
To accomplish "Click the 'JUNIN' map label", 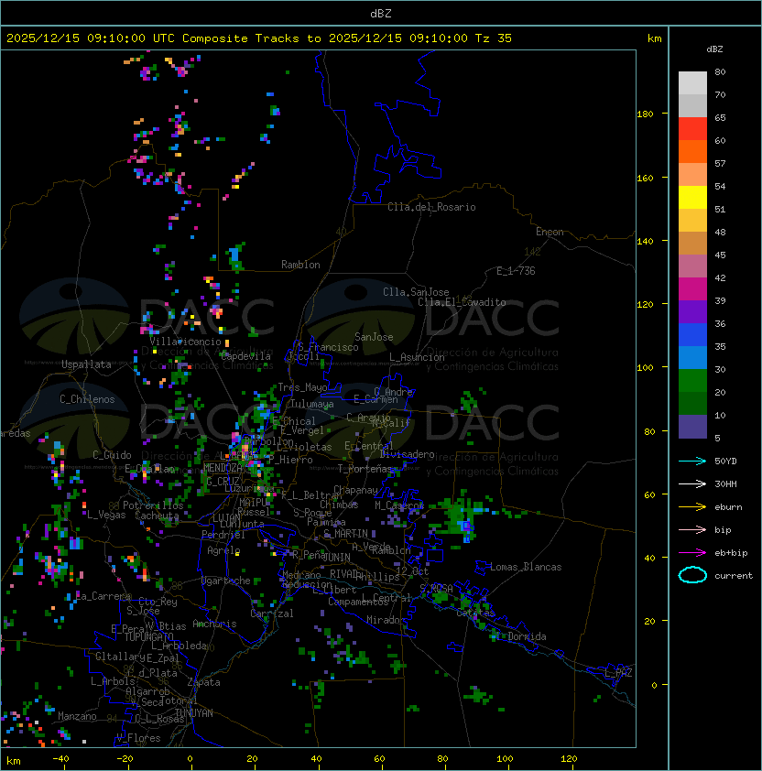I will tap(337, 557).
